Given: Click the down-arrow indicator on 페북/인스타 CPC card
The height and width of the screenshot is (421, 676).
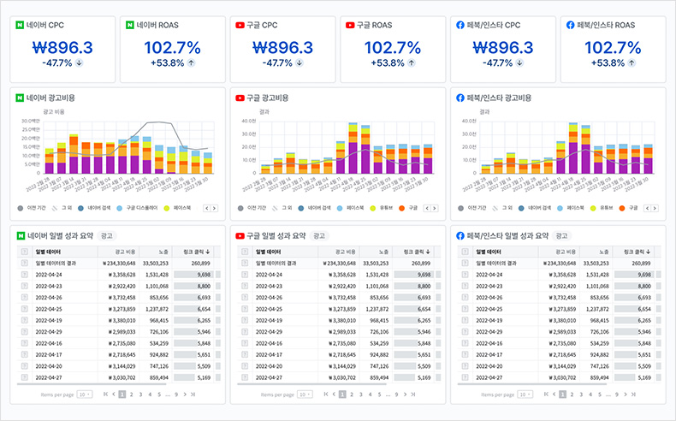Looking at the screenshot, I should pos(519,63).
